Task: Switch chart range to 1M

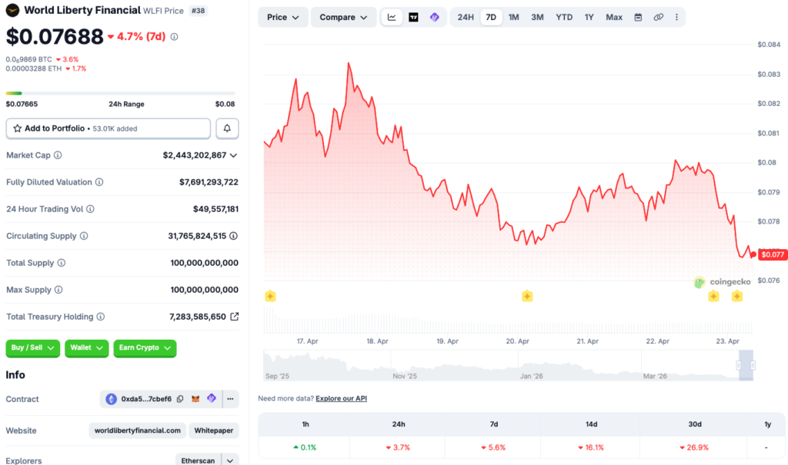Action: [513, 17]
